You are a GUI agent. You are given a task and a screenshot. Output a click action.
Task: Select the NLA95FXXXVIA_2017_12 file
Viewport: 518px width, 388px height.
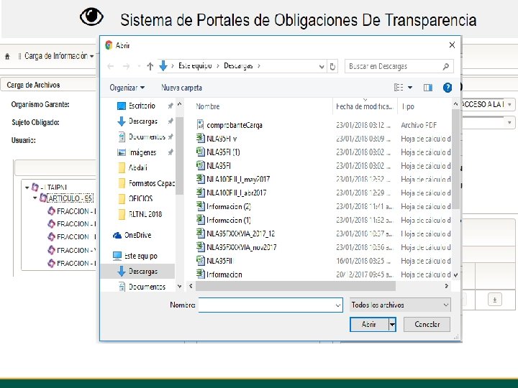(240, 234)
